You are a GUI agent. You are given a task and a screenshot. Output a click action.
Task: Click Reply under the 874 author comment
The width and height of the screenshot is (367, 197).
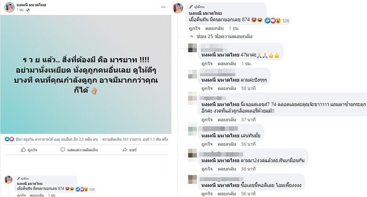[x=215, y=28]
